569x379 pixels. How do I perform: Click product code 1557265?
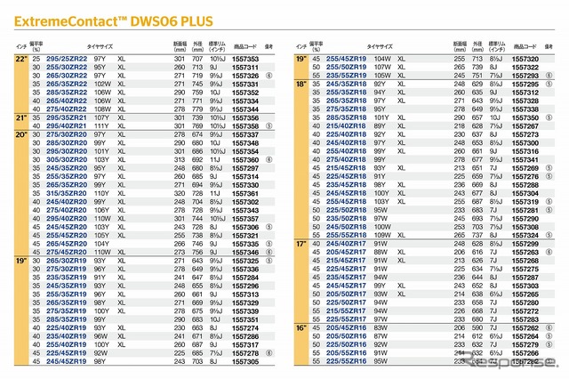point(525,294)
